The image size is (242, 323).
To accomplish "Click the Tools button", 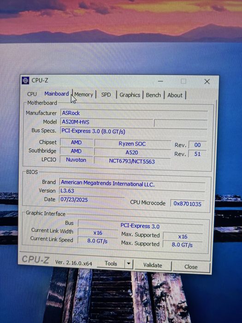I will [x=111, y=263].
